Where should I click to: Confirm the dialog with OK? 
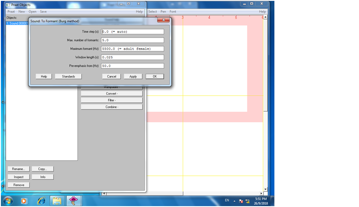click(x=155, y=76)
